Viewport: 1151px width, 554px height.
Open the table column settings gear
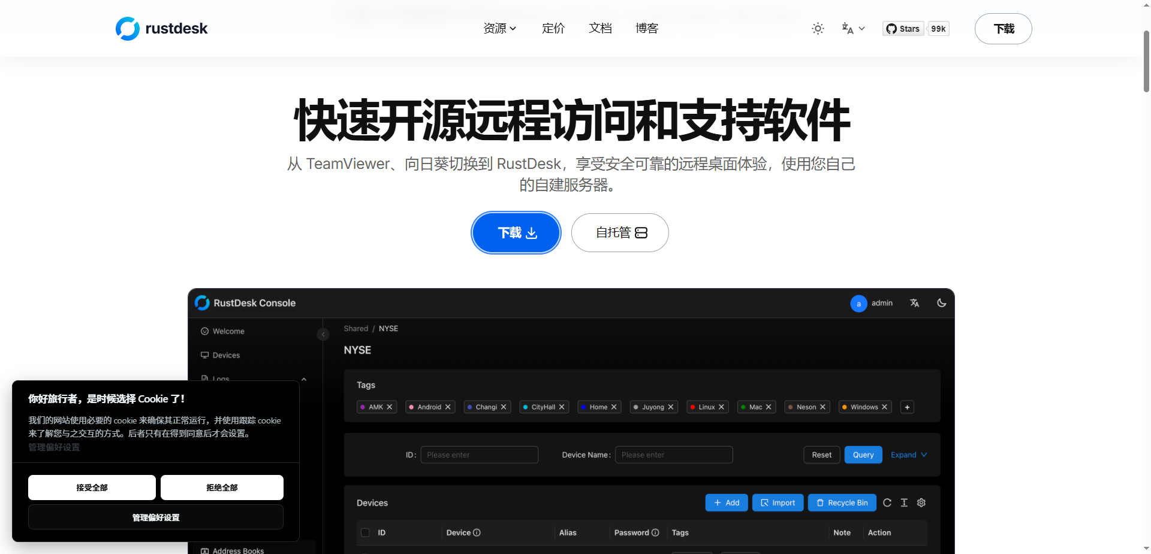tap(921, 502)
